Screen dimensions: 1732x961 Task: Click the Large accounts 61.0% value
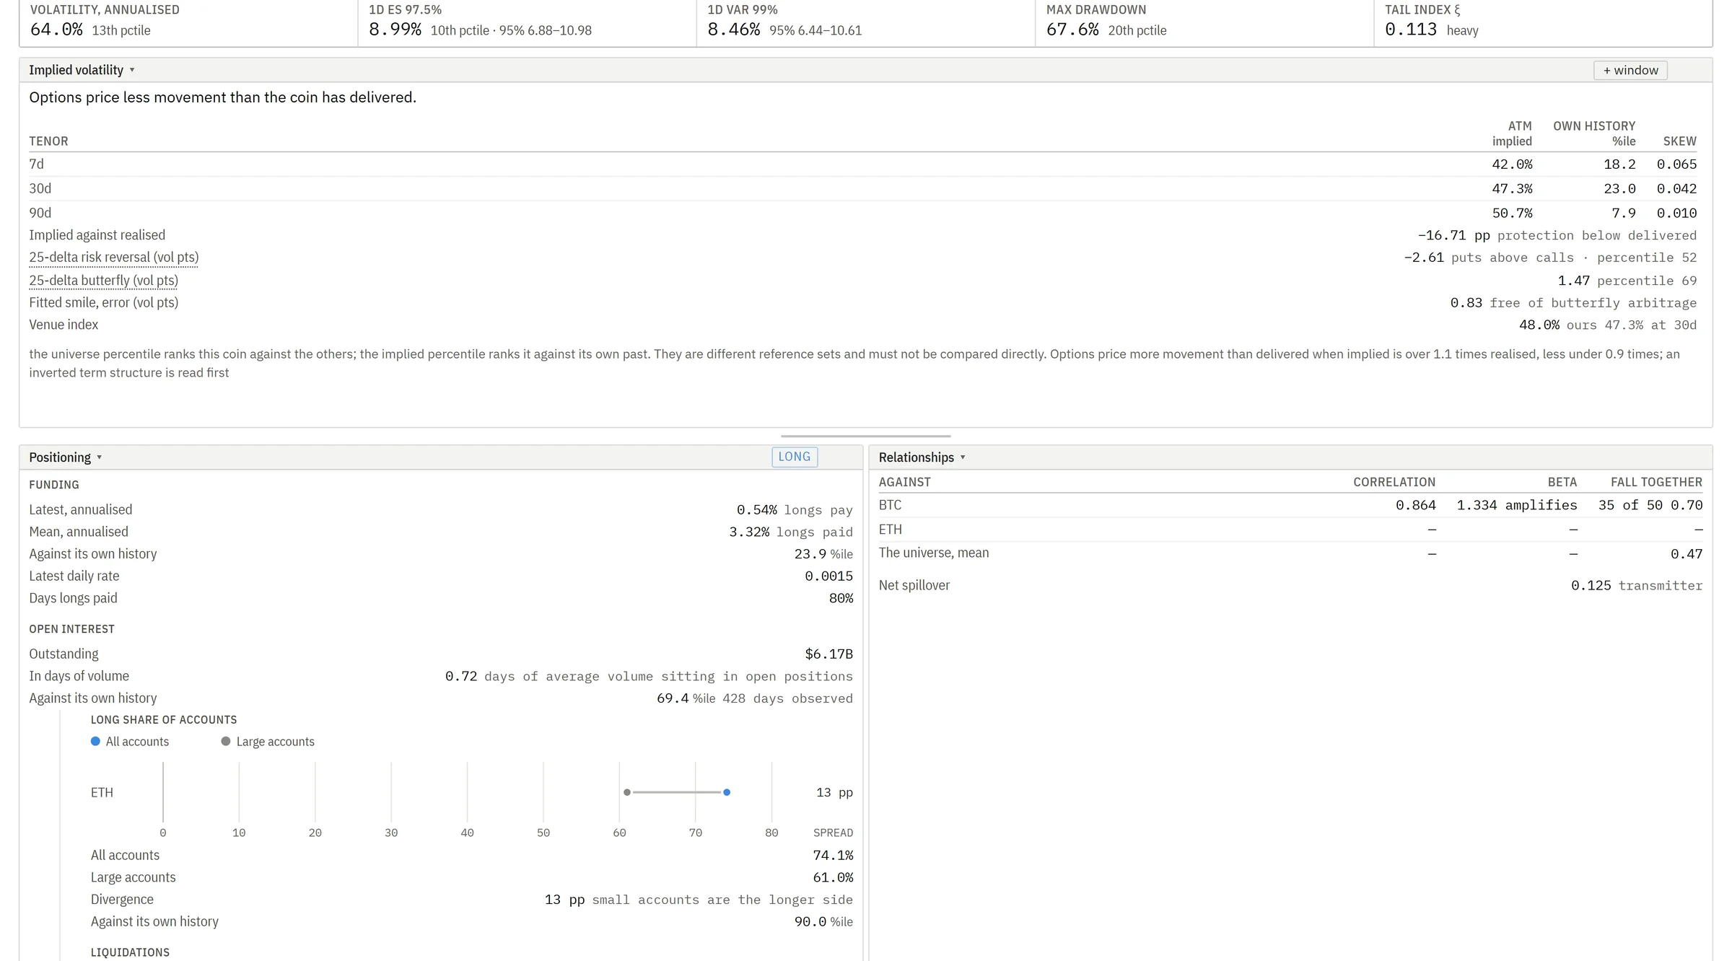pos(833,877)
